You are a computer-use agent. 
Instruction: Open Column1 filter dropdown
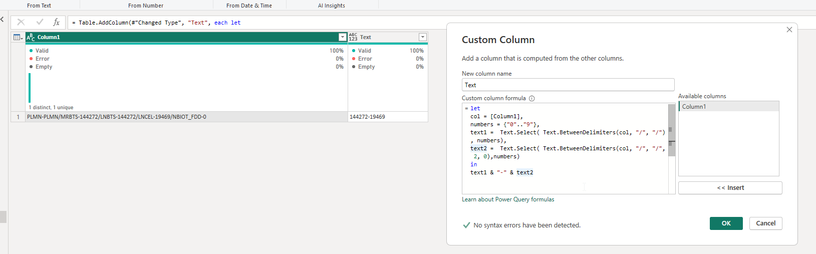(343, 37)
